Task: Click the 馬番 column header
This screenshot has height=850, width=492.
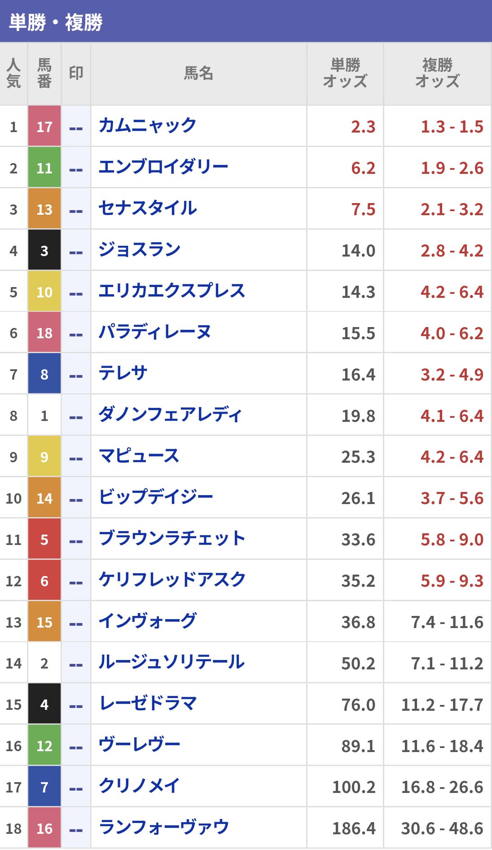Action: click(x=44, y=73)
